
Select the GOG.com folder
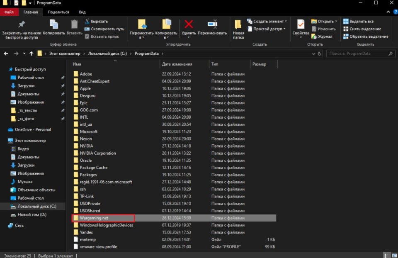coord(89,110)
